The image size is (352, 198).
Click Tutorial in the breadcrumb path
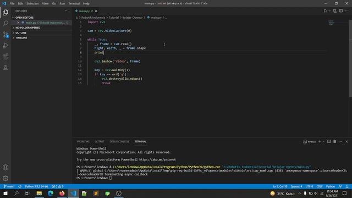(x=114, y=18)
